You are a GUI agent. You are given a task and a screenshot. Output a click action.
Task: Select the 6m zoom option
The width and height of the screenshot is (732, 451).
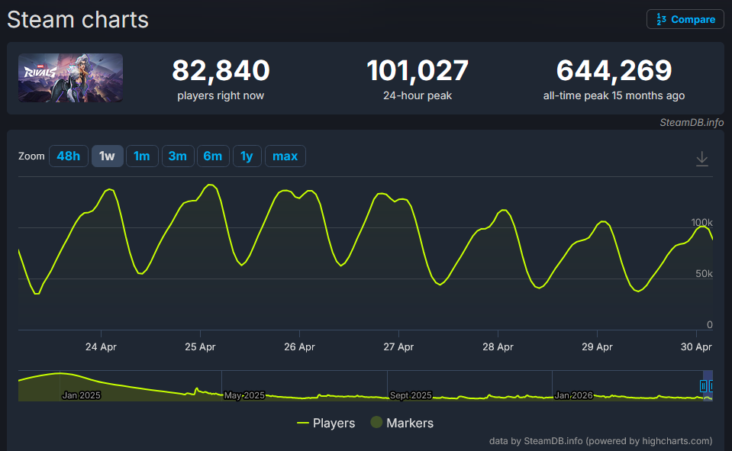213,156
